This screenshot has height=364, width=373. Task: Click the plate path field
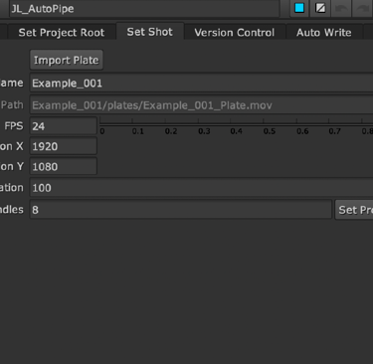coord(201,105)
